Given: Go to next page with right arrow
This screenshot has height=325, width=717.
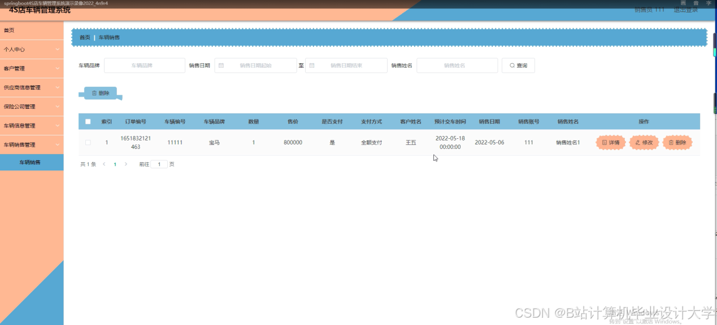Looking at the screenshot, I should 126,164.
